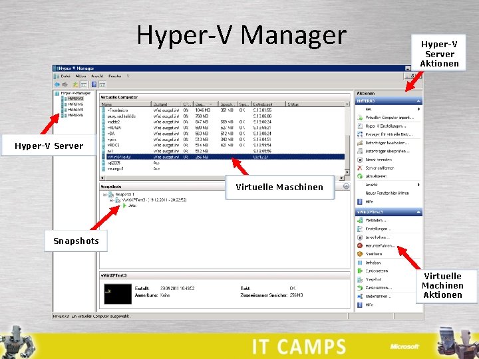479x359 pixels.
Task: Click the Snapshot icon in VM actions
Action: pyautogui.click(x=360, y=279)
